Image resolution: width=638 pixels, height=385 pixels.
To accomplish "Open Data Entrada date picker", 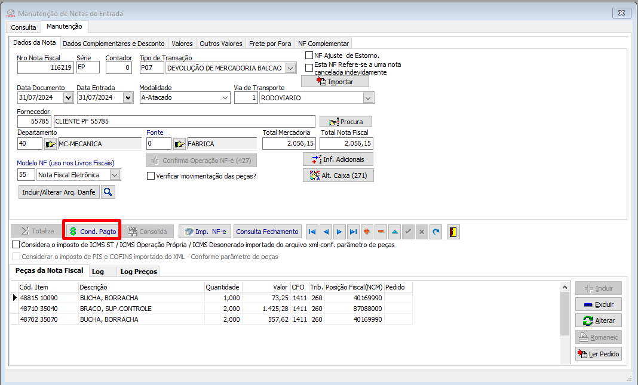I will tap(128, 97).
